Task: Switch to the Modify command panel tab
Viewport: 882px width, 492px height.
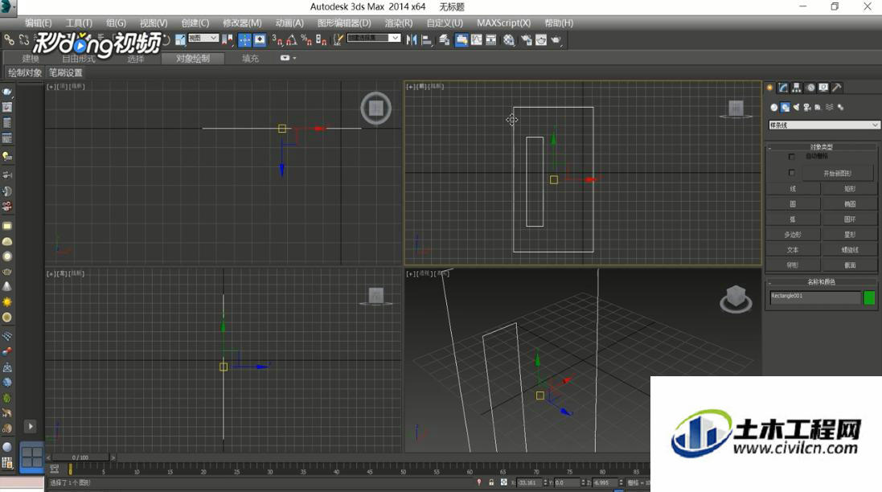Action: pyautogui.click(x=783, y=87)
